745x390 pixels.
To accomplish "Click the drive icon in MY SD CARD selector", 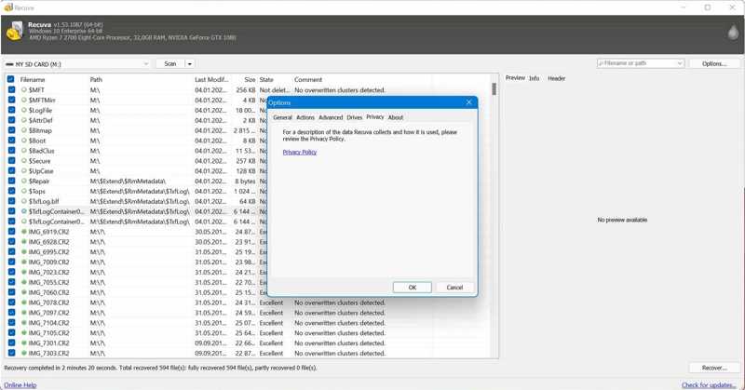I will (9, 64).
